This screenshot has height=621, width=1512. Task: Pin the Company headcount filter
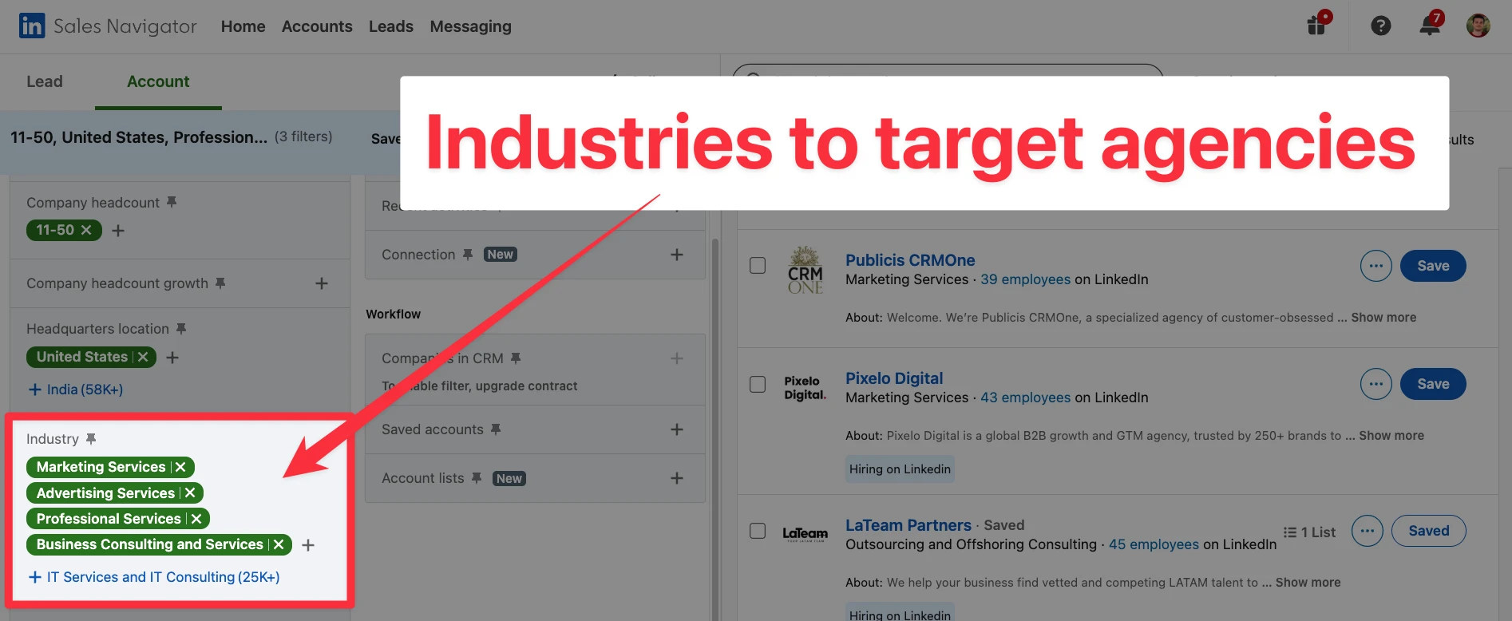coord(172,202)
